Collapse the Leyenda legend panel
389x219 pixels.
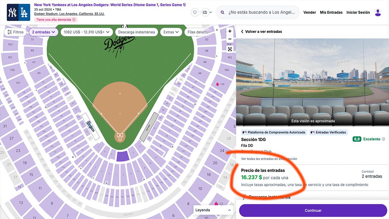pos(213,210)
